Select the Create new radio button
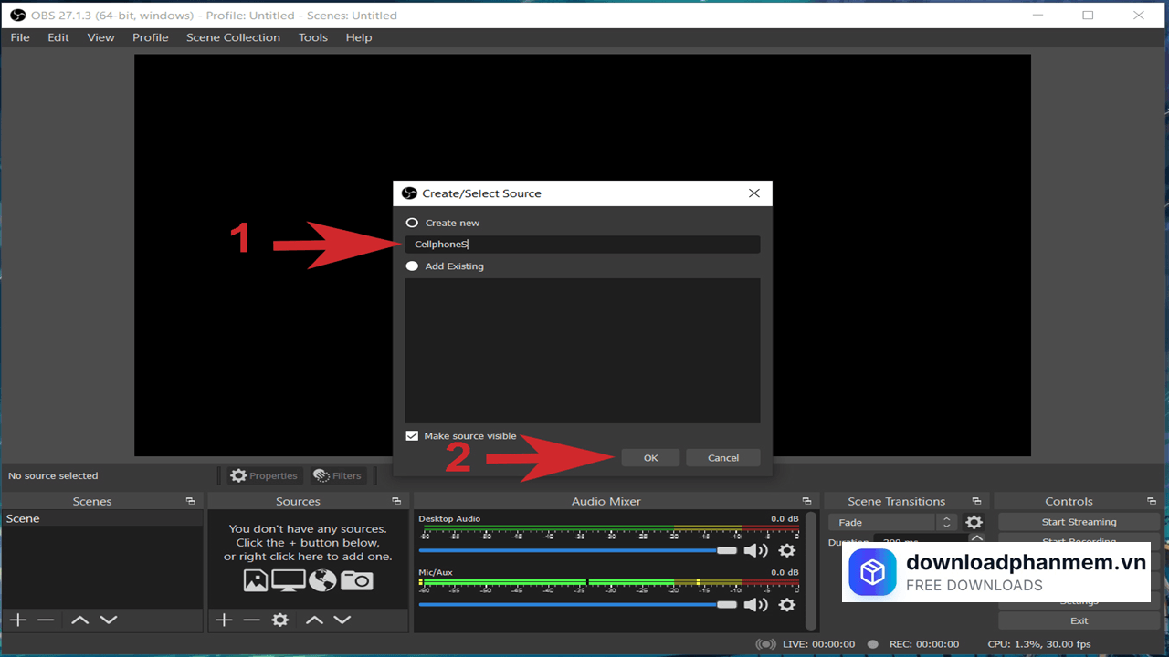The image size is (1169, 657). tap(412, 223)
